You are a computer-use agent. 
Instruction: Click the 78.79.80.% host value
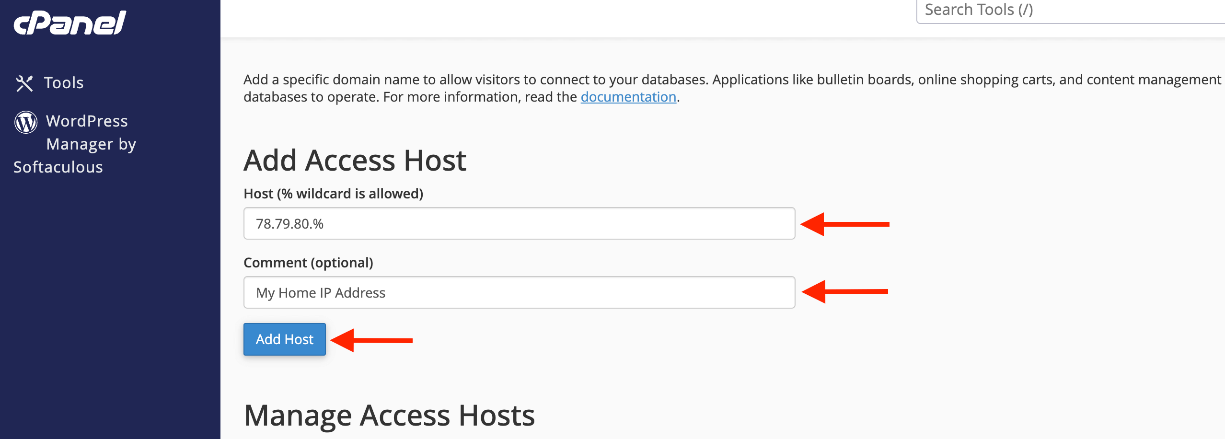(290, 223)
